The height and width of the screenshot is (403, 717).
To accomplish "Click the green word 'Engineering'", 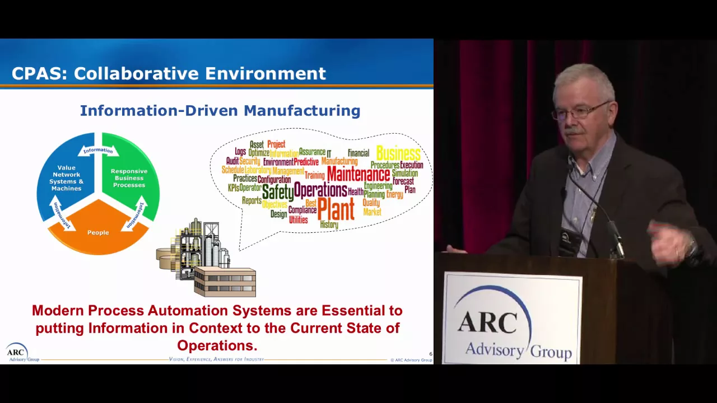I will coord(378,186).
